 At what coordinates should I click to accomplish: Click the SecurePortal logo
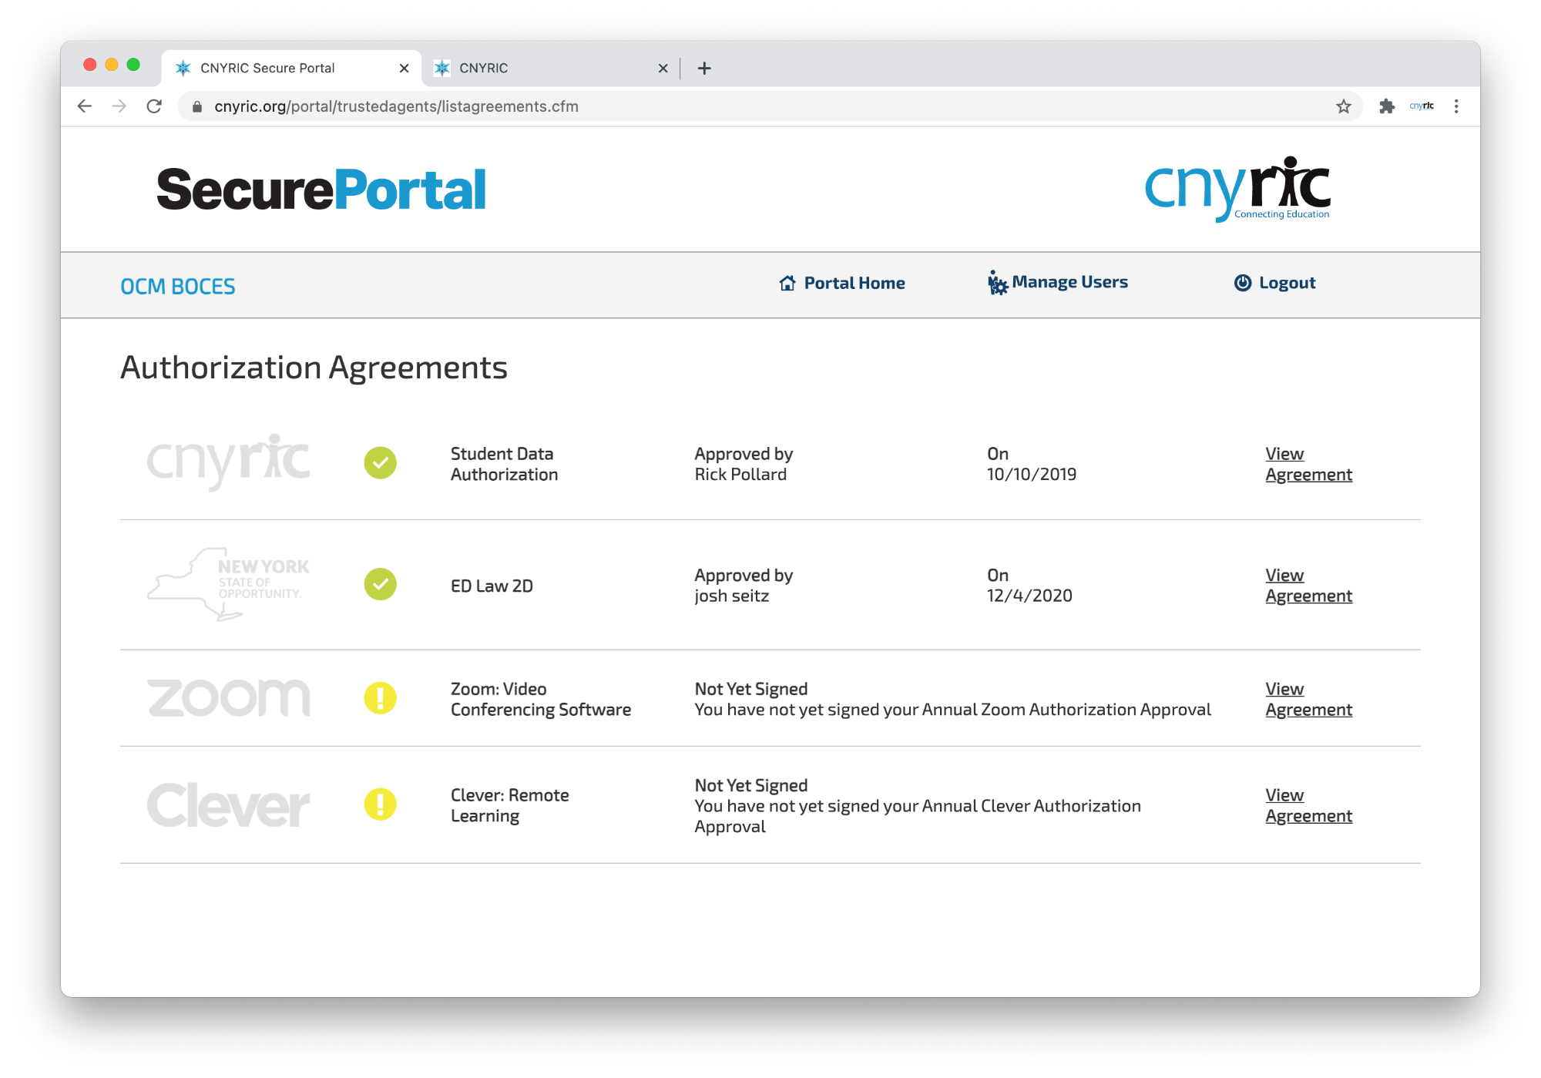click(321, 190)
